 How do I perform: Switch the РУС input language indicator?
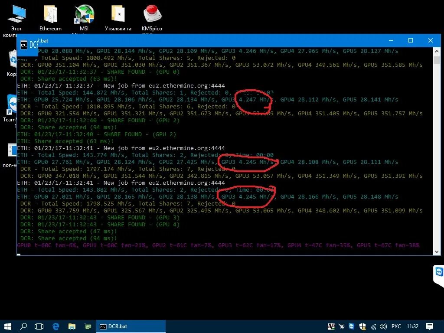coord(396,326)
